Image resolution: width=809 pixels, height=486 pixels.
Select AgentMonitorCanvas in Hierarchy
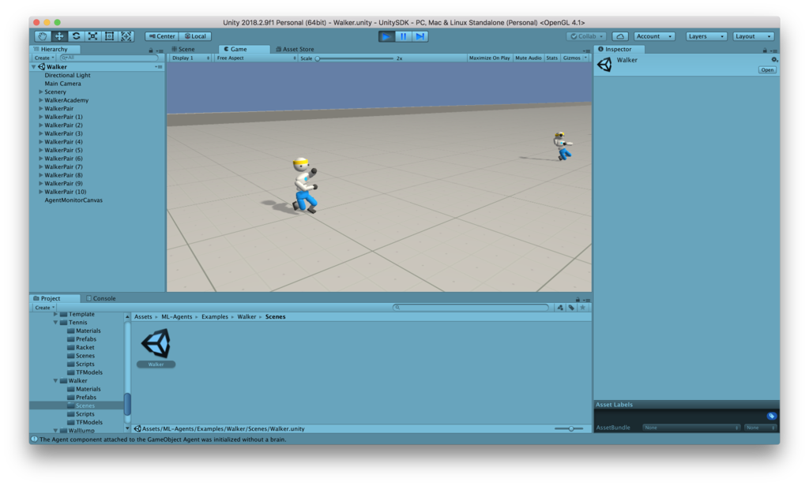pyautogui.click(x=73, y=200)
